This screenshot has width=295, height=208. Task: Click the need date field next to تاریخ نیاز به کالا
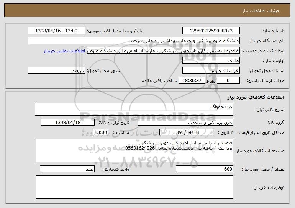coord(68,123)
